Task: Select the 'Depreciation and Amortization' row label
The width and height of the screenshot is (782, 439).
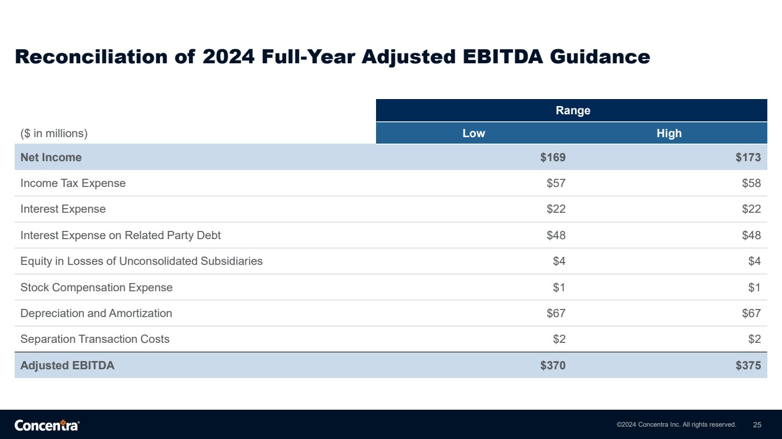Action: pos(96,314)
